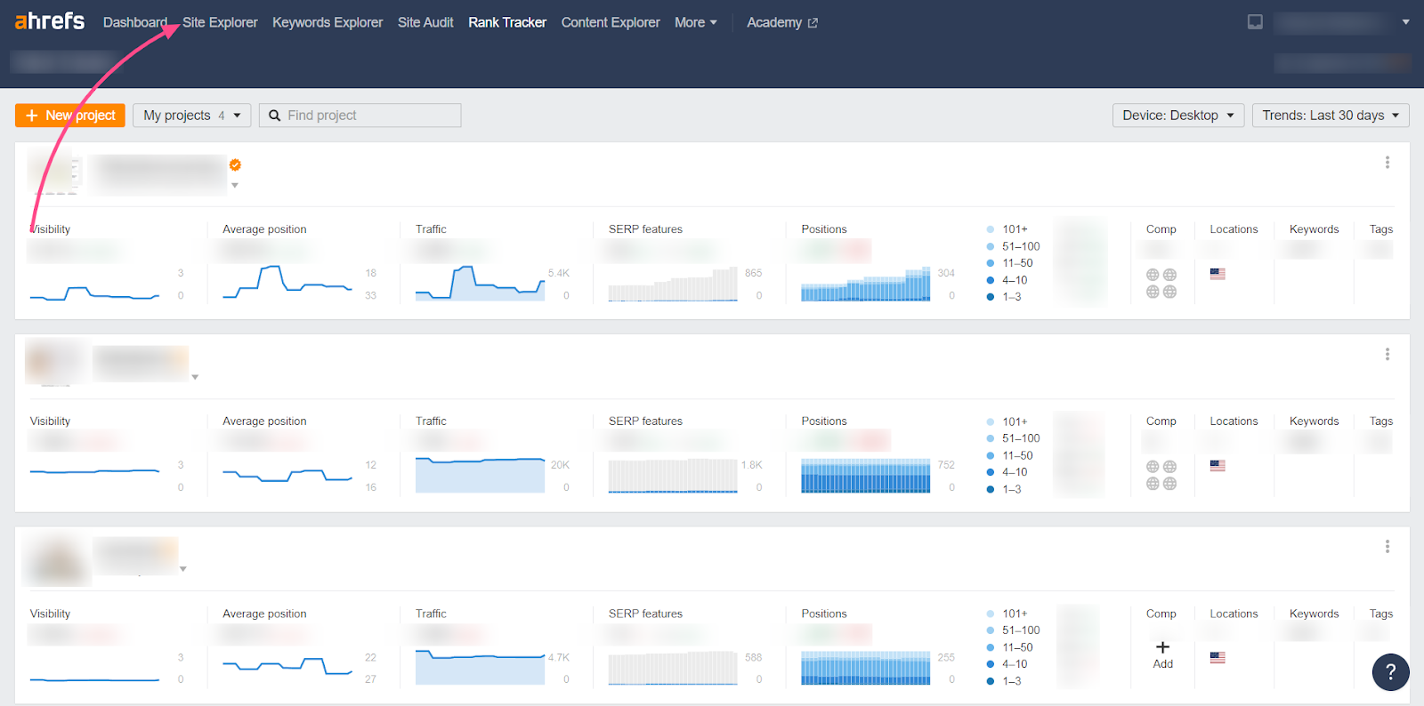The width and height of the screenshot is (1424, 706).
Task: Click first project's thumbnail logo
Action: pos(55,172)
